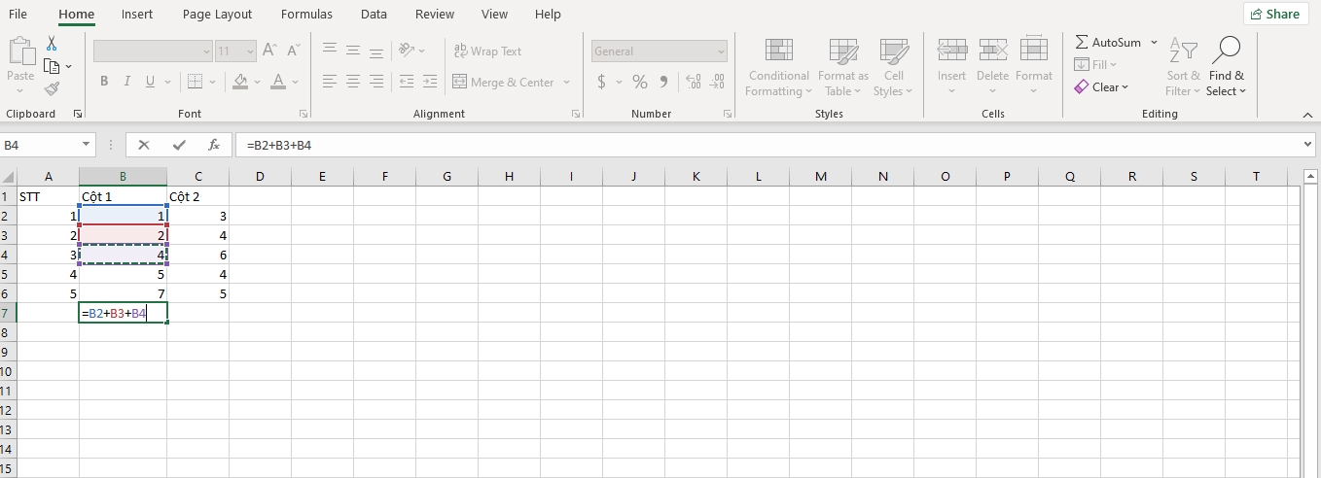Click AutoSum
1321x478 pixels.
click(x=1108, y=43)
